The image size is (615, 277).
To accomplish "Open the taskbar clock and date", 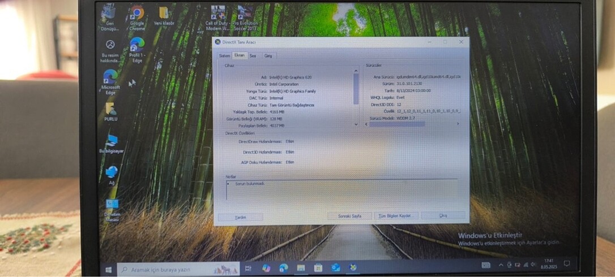I will (549, 263).
